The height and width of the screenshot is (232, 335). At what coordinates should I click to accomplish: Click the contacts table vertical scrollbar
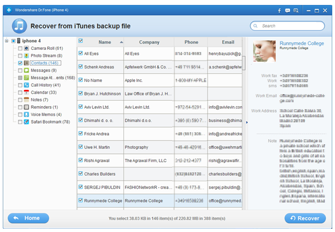[244, 63]
